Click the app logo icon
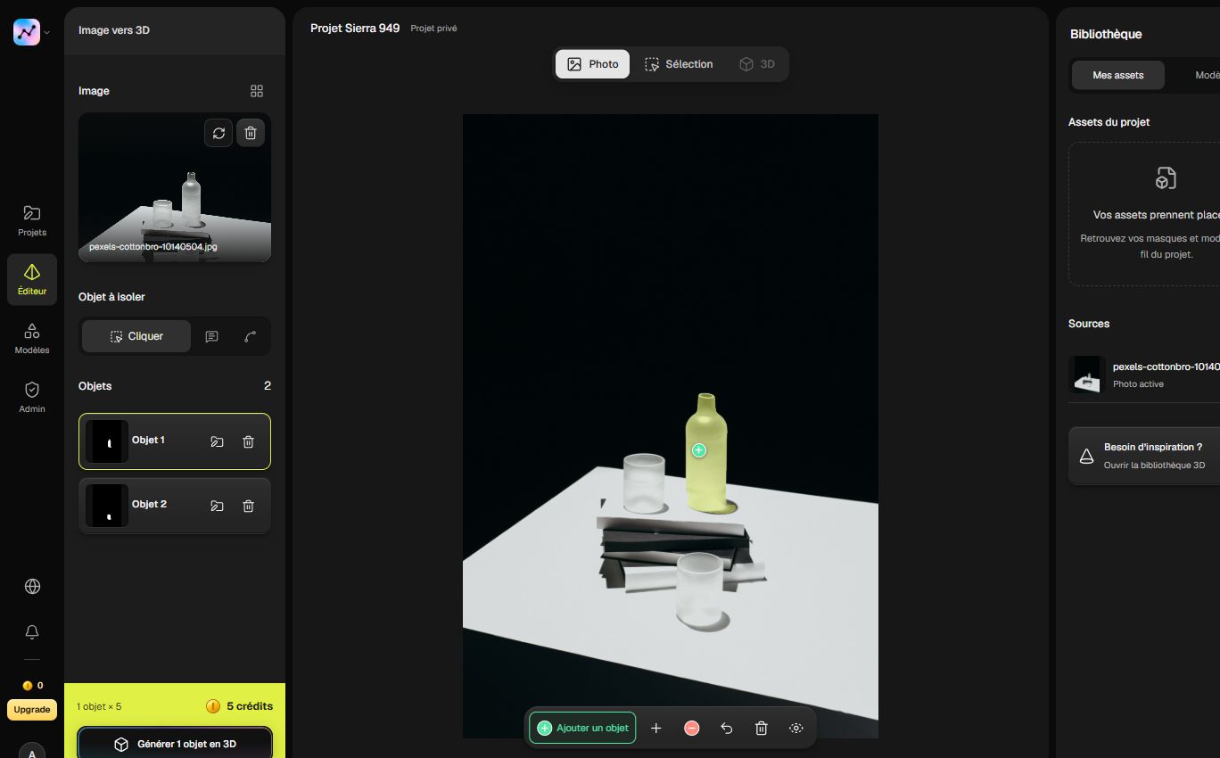 point(27,32)
